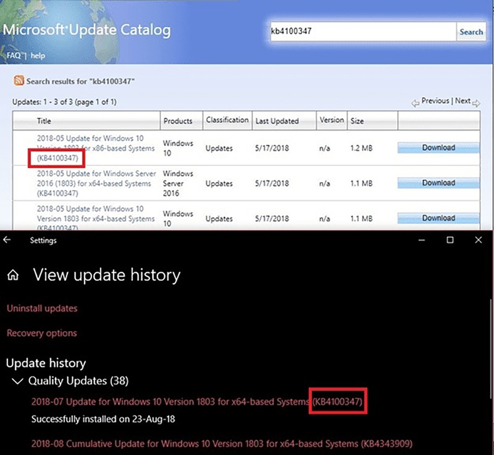Open the x86-based Systems update title link
The height and width of the screenshot is (455, 494).
click(x=96, y=148)
